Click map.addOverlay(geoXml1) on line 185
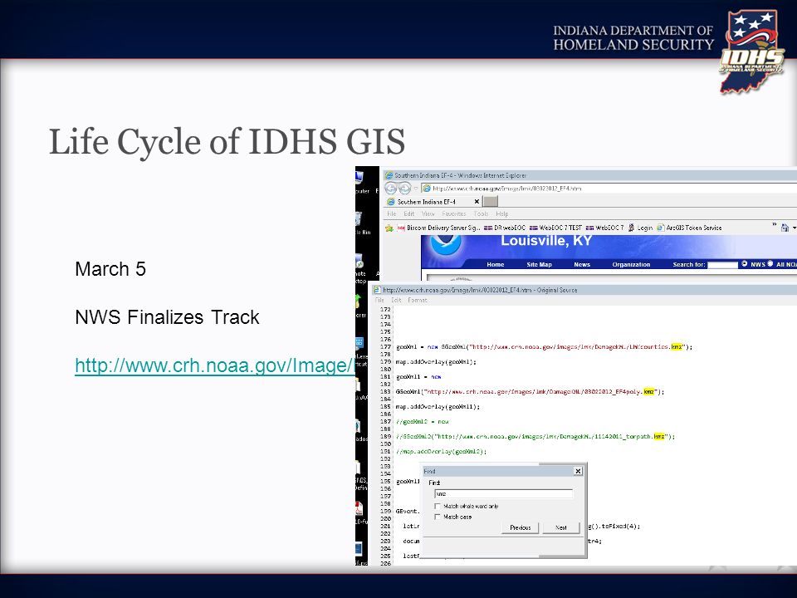The image size is (797, 598). [438, 407]
